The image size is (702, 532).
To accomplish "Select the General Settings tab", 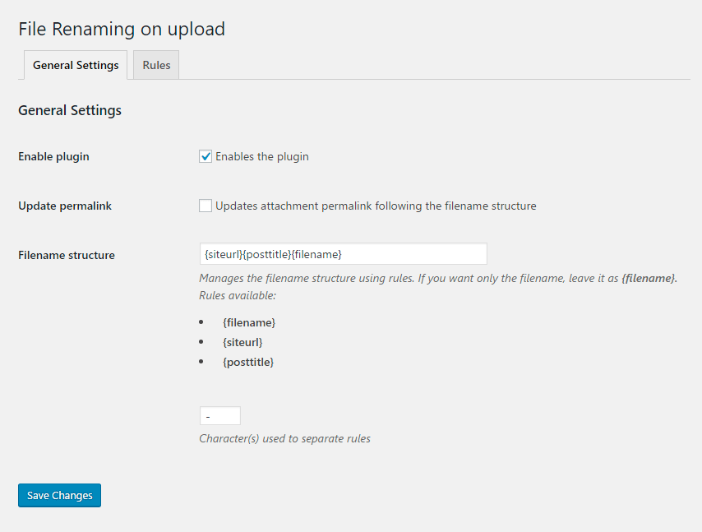I will coord(76,65).
